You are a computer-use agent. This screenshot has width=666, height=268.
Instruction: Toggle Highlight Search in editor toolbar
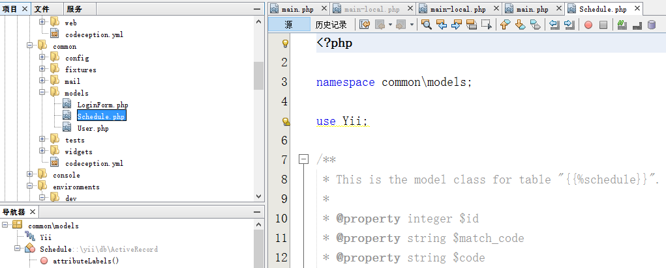[471, 25]
